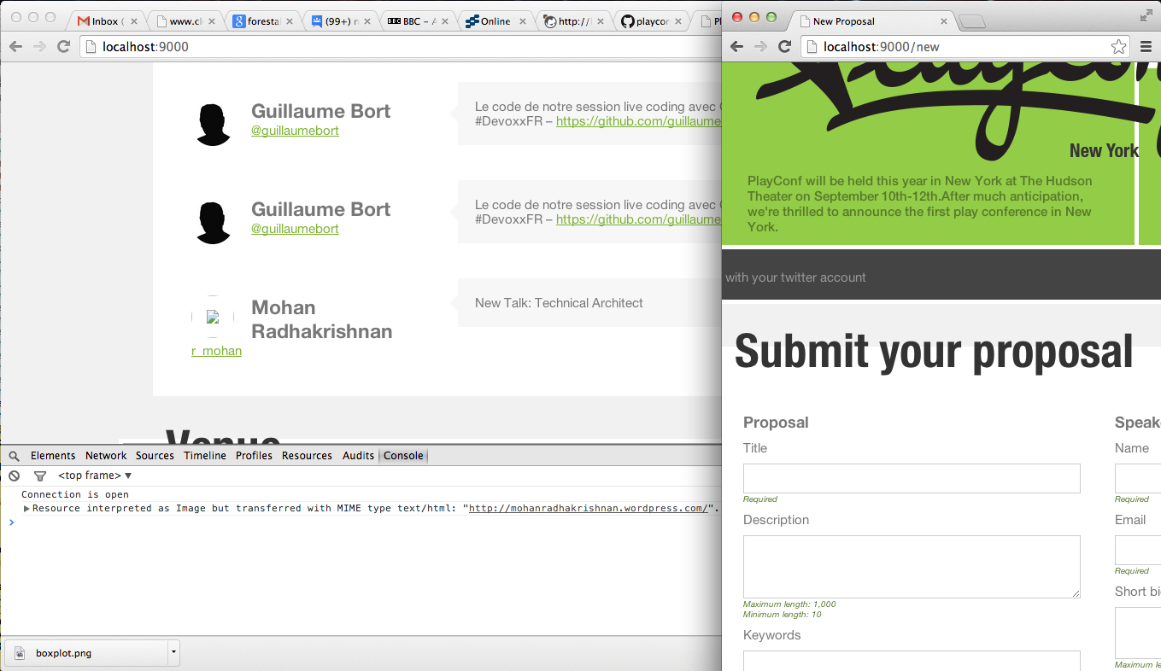This screenshot has width=1161, height=671.
Task: Open the first @guillaumebort Twitter link
Action: (295, 131)
